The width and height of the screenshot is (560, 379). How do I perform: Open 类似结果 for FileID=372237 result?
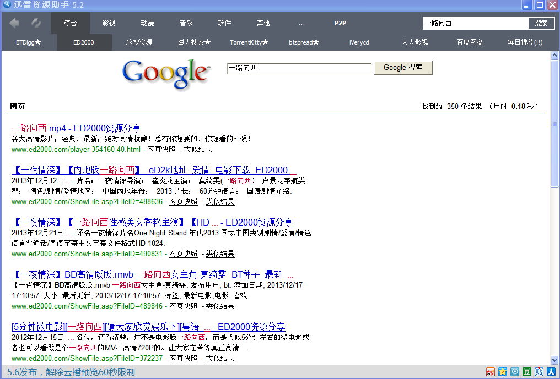[220, 358]
